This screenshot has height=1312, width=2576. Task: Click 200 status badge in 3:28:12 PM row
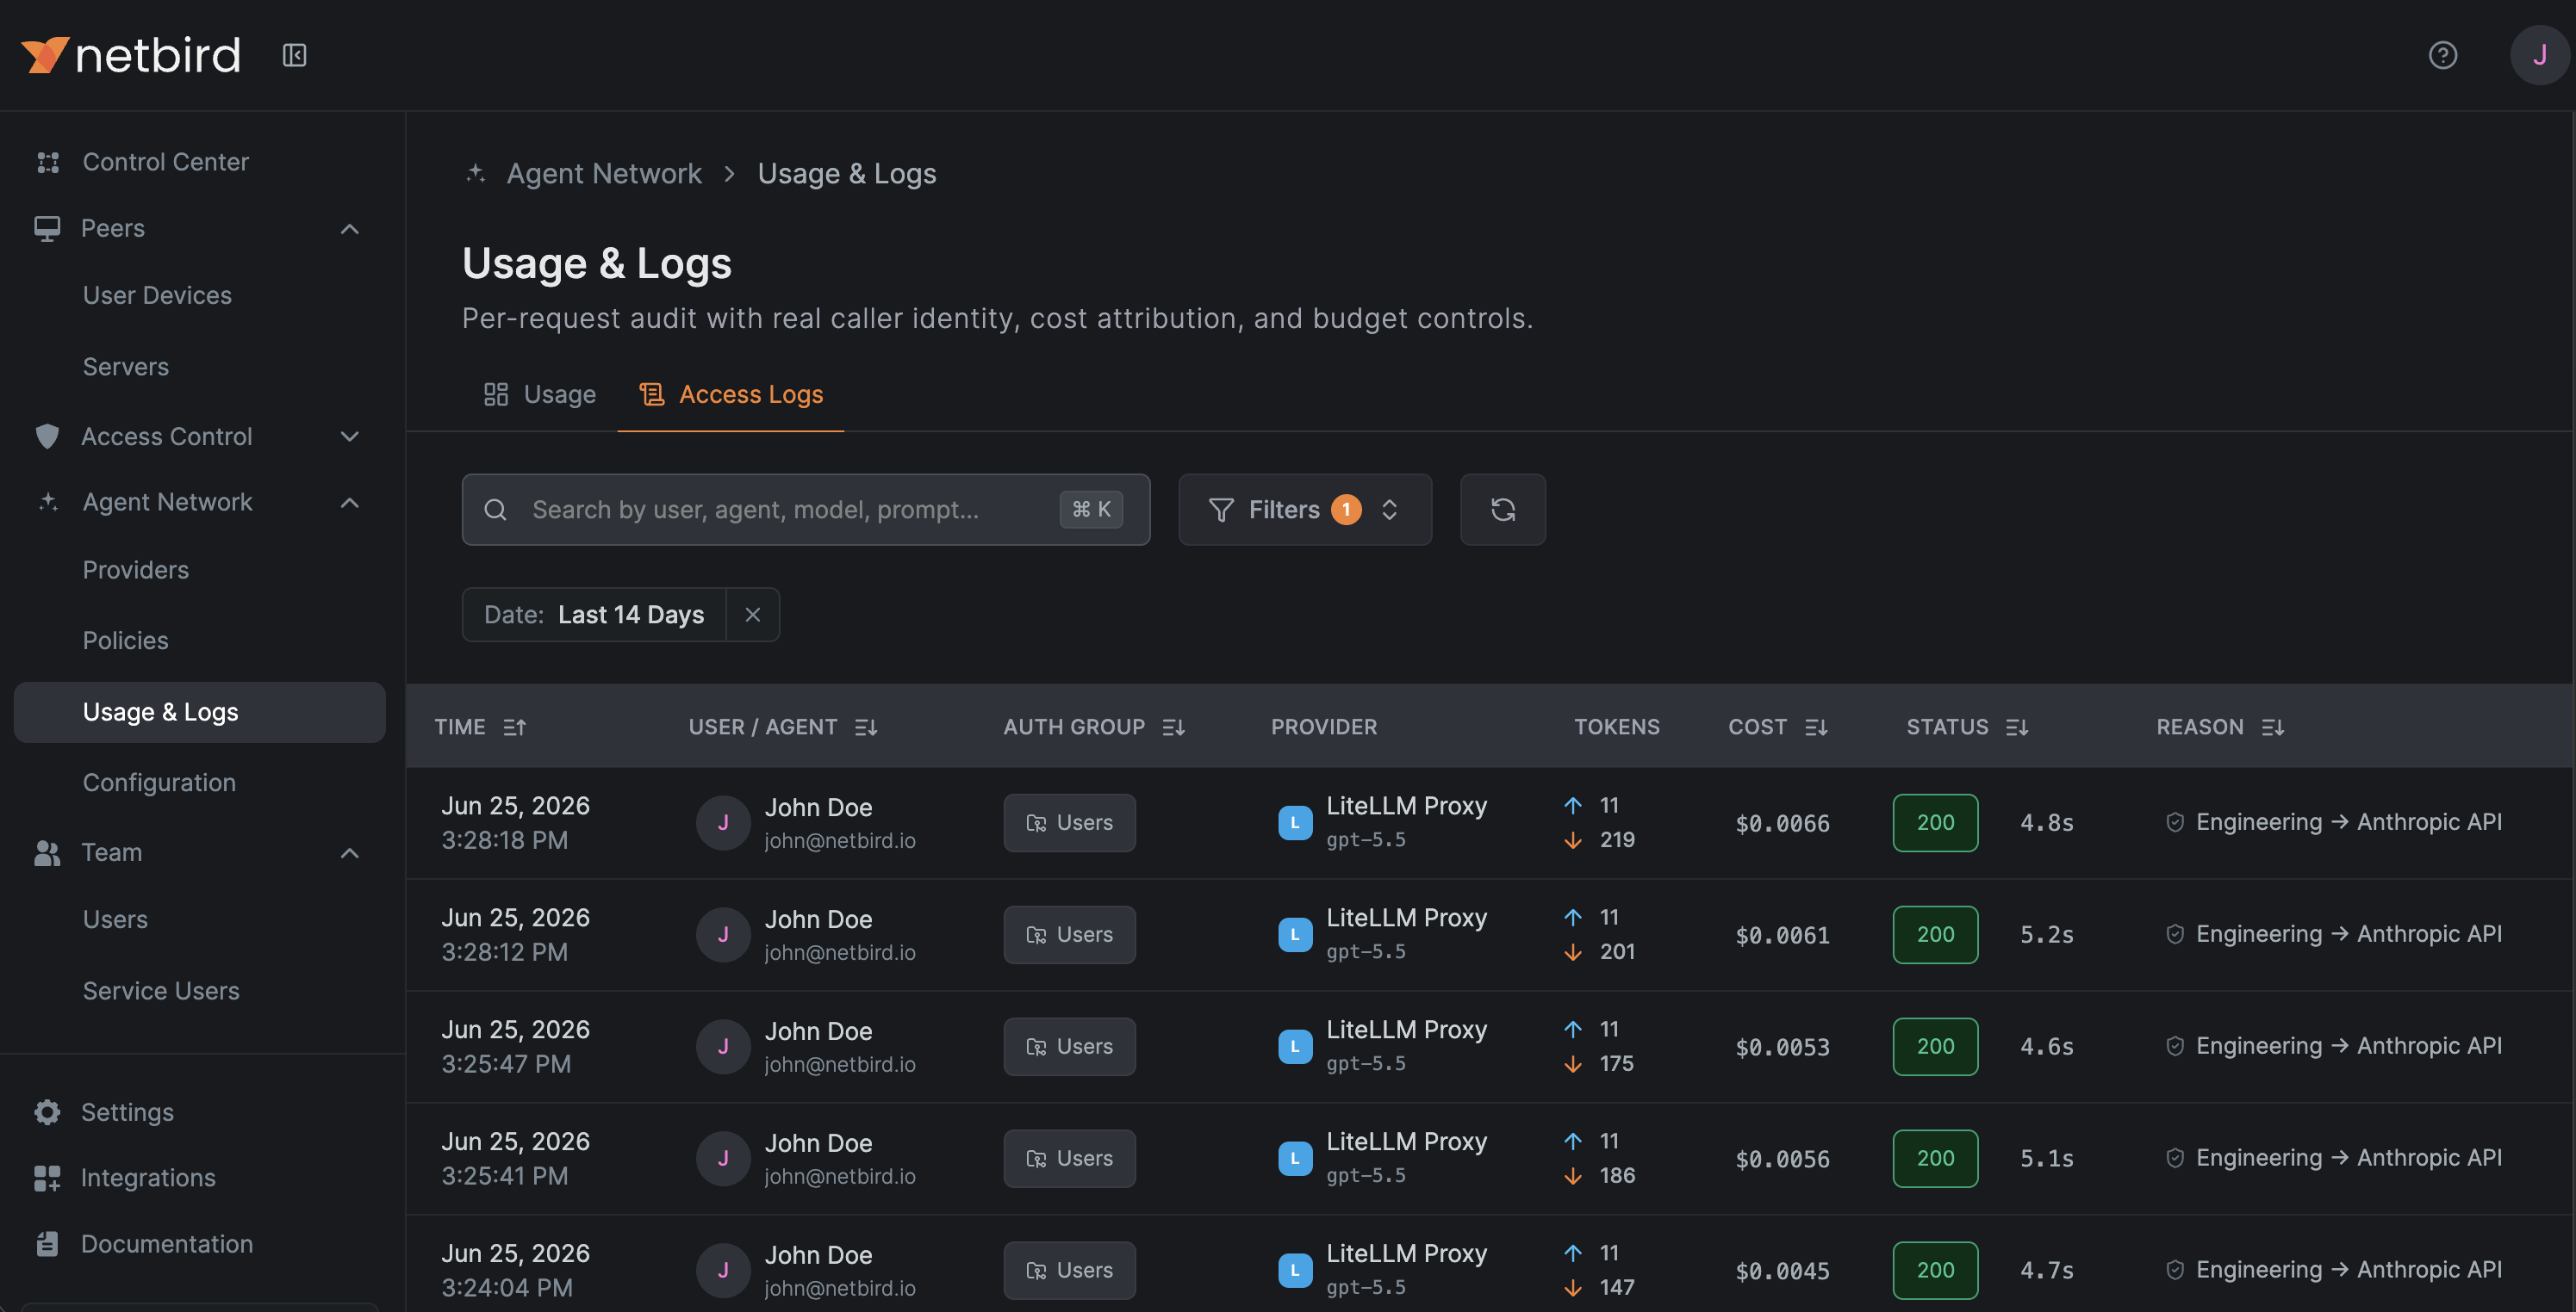[x=1935, y=935]
